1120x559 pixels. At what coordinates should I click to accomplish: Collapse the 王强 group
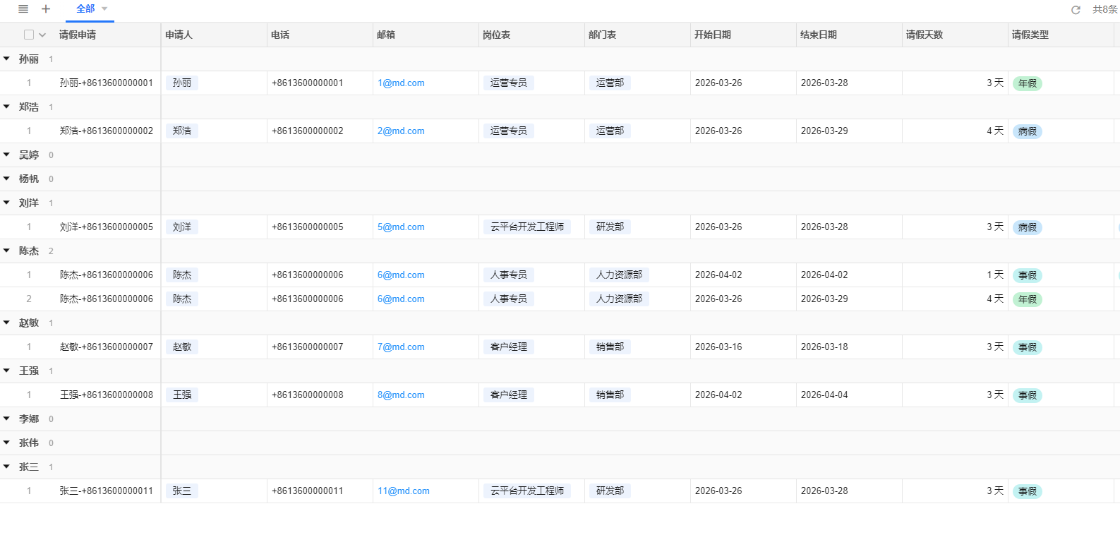point(6,371)
